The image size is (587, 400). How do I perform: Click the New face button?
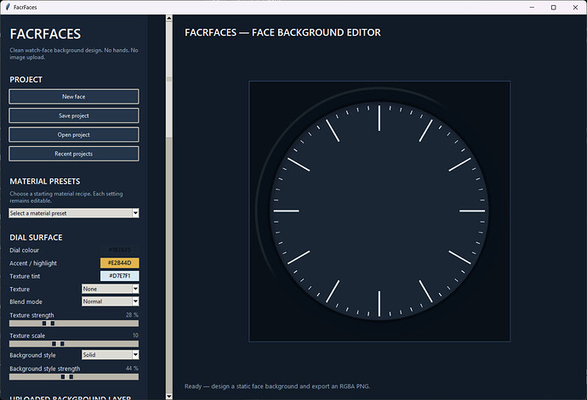[x=74, y=97]
